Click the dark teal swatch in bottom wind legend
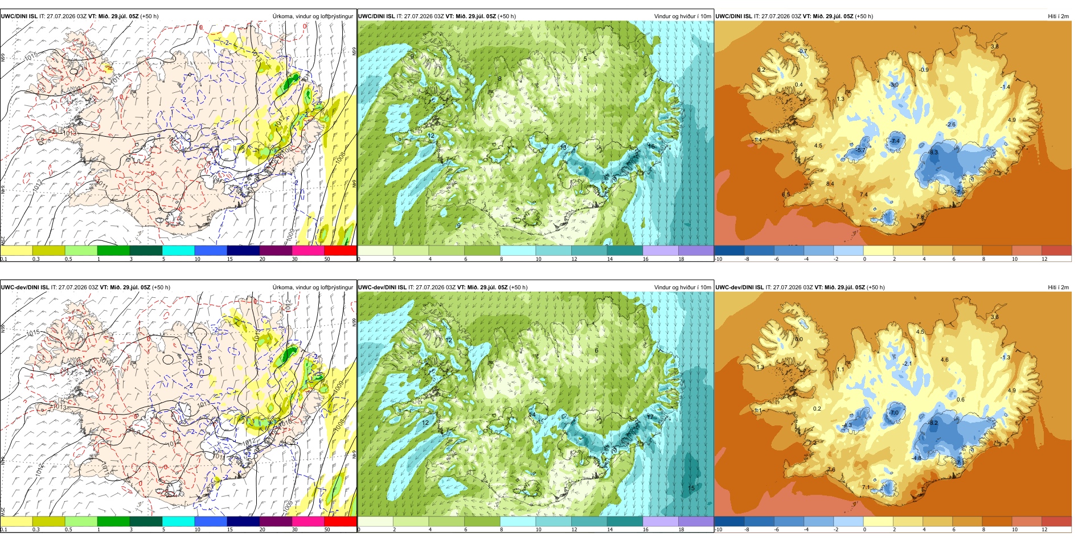 625,521
